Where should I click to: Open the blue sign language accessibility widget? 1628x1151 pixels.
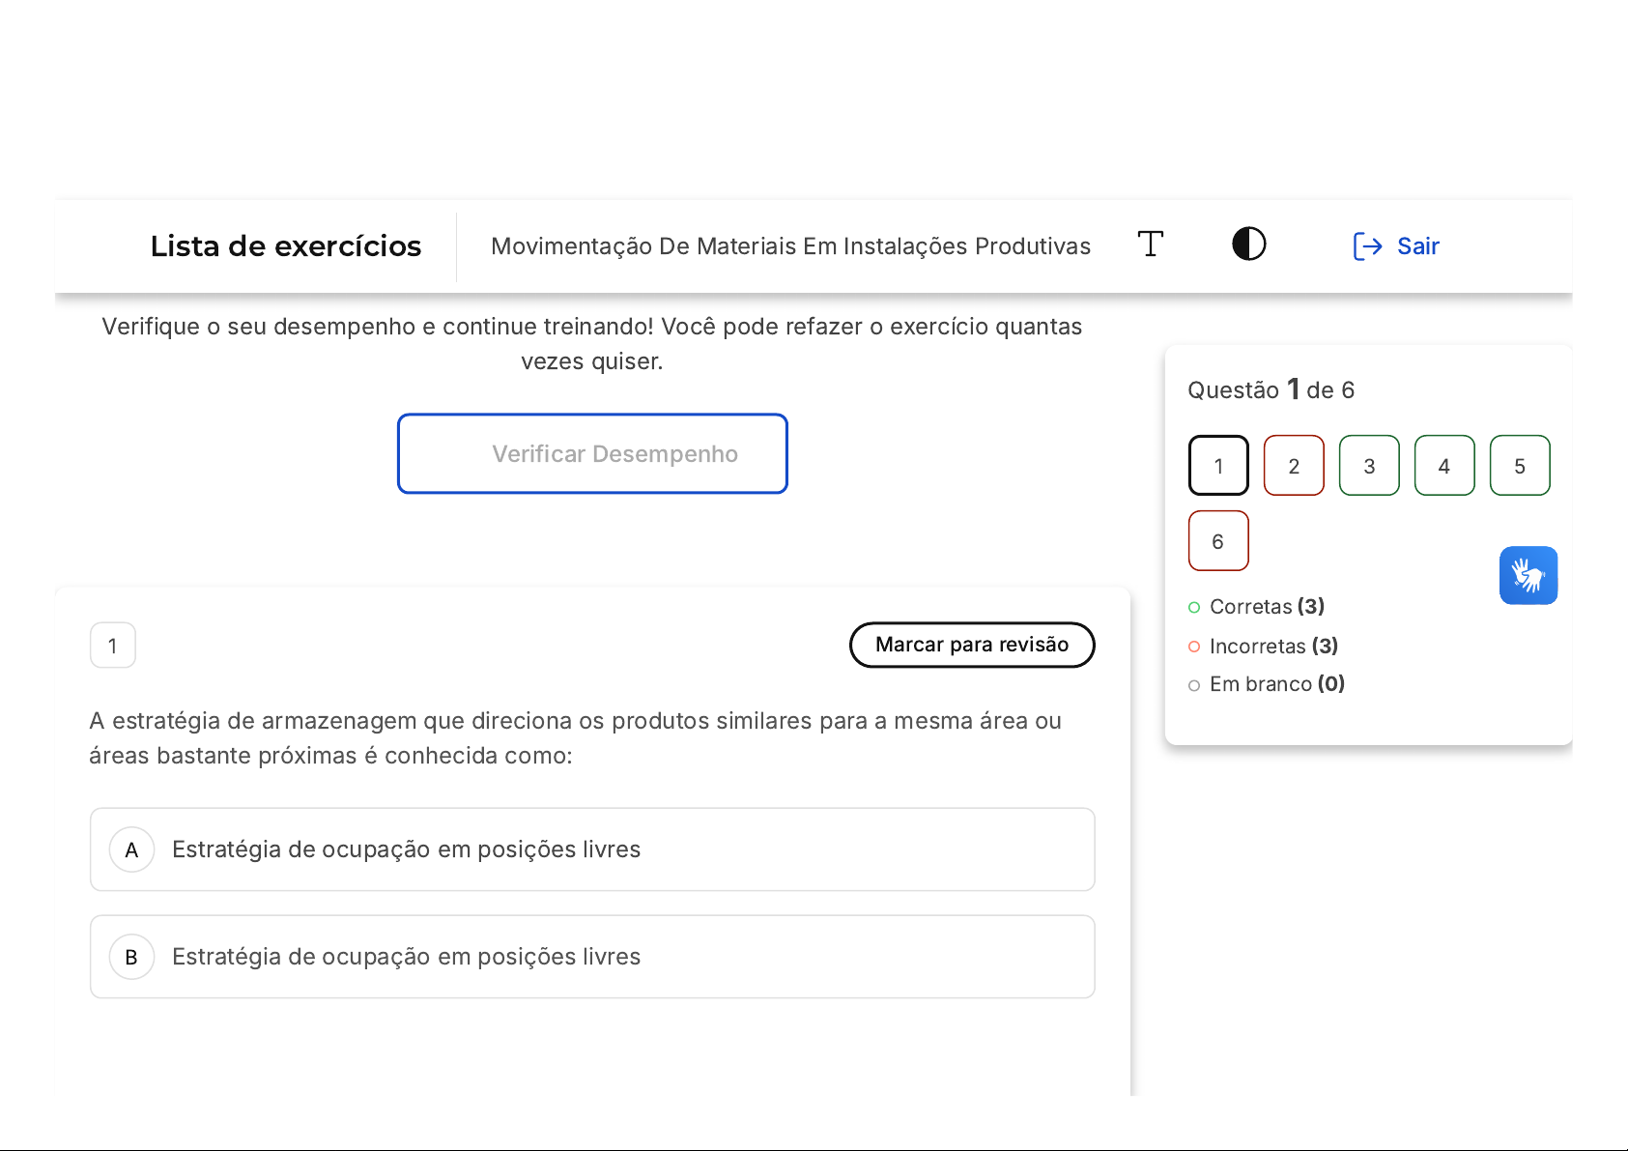click(x=1528, y=576)
